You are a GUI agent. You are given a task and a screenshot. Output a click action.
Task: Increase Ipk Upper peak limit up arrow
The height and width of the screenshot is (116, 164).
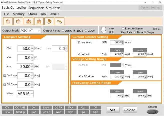click(x=145, y=53)
